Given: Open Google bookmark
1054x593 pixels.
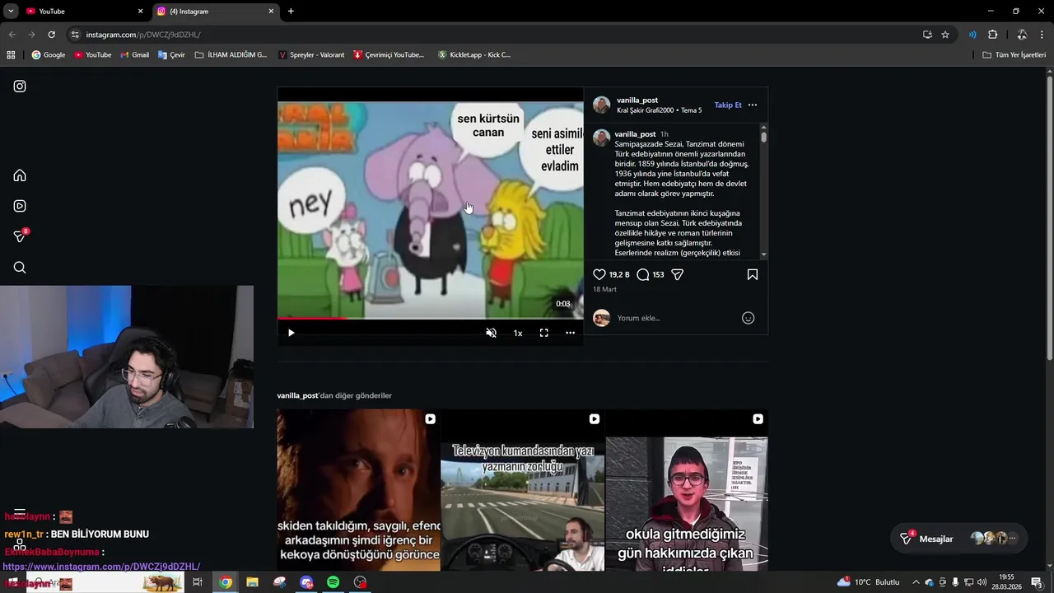Looking at the screenshot, I should click(49, 55).
